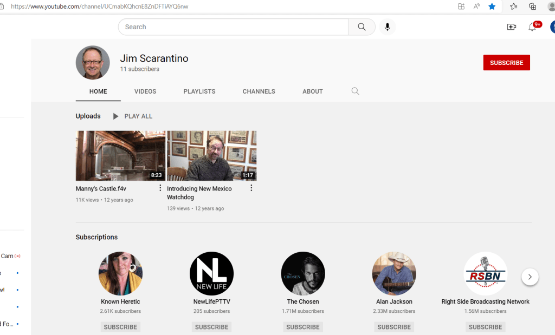555x335 pixels.
Task: Switch to the Videos tab
Action: [x=145, y=91]
